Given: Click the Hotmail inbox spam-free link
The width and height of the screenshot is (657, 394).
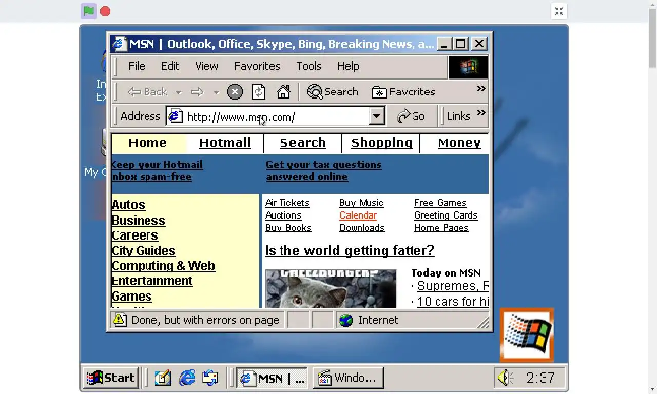Looking at the screenshot, I should click(157, 171).
